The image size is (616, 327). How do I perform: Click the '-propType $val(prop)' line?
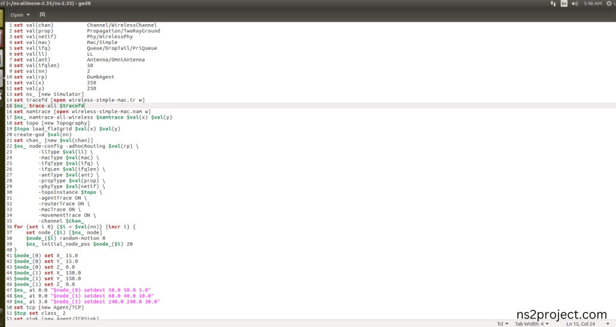pyautogui.click(x=72, y=181)
